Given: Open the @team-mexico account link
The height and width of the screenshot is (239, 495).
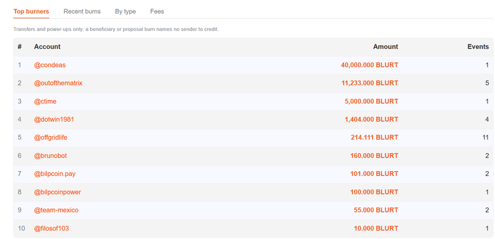Looking at the screenshot, I should 56,210.
